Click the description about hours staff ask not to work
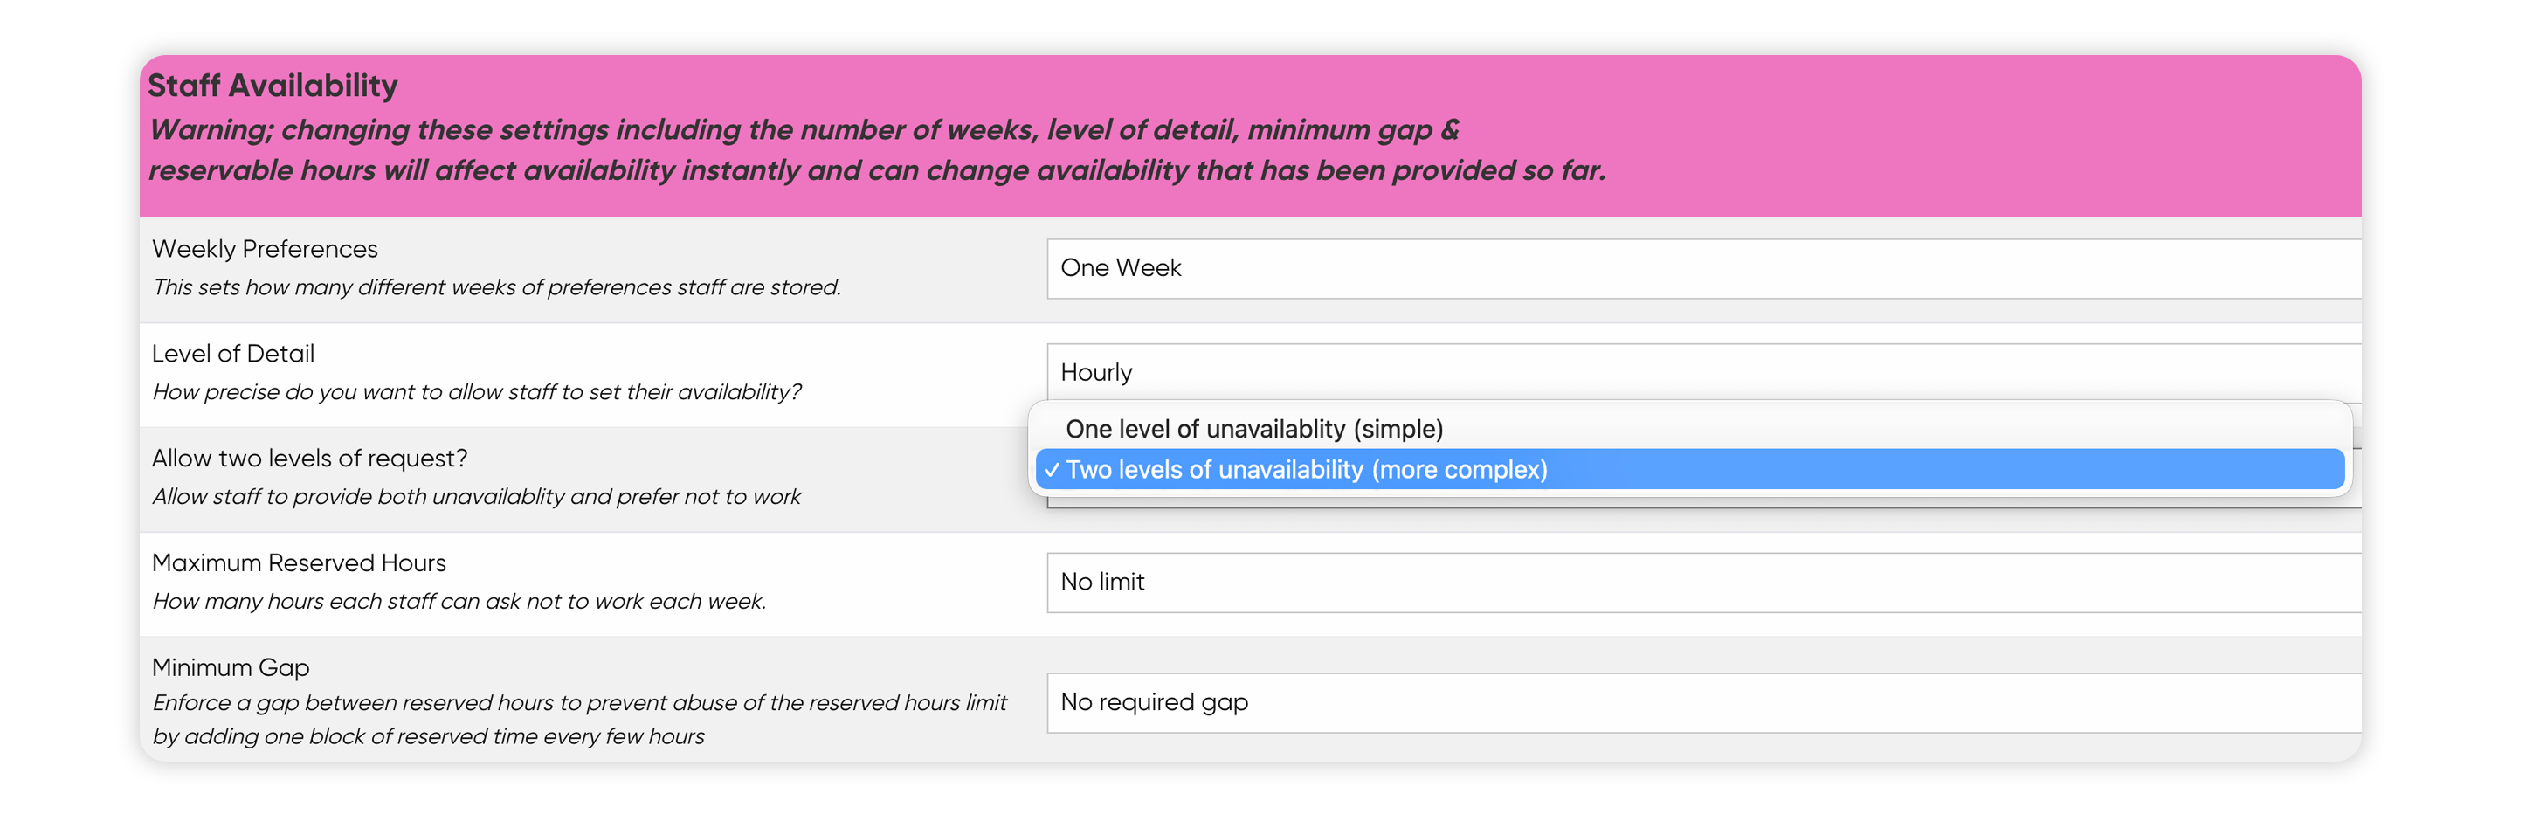The image size is (2540, 814). coord(459,601)
